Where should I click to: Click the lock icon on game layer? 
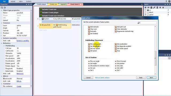pyautogui.click(x=148, y=15)
